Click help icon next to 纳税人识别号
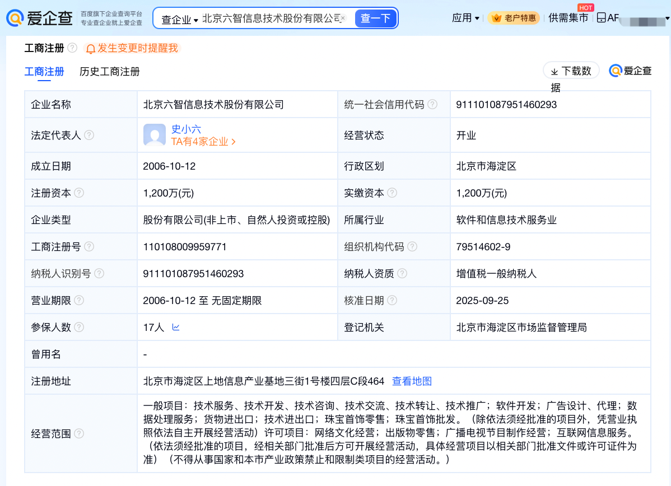The image size is (671, 486). 99,273
